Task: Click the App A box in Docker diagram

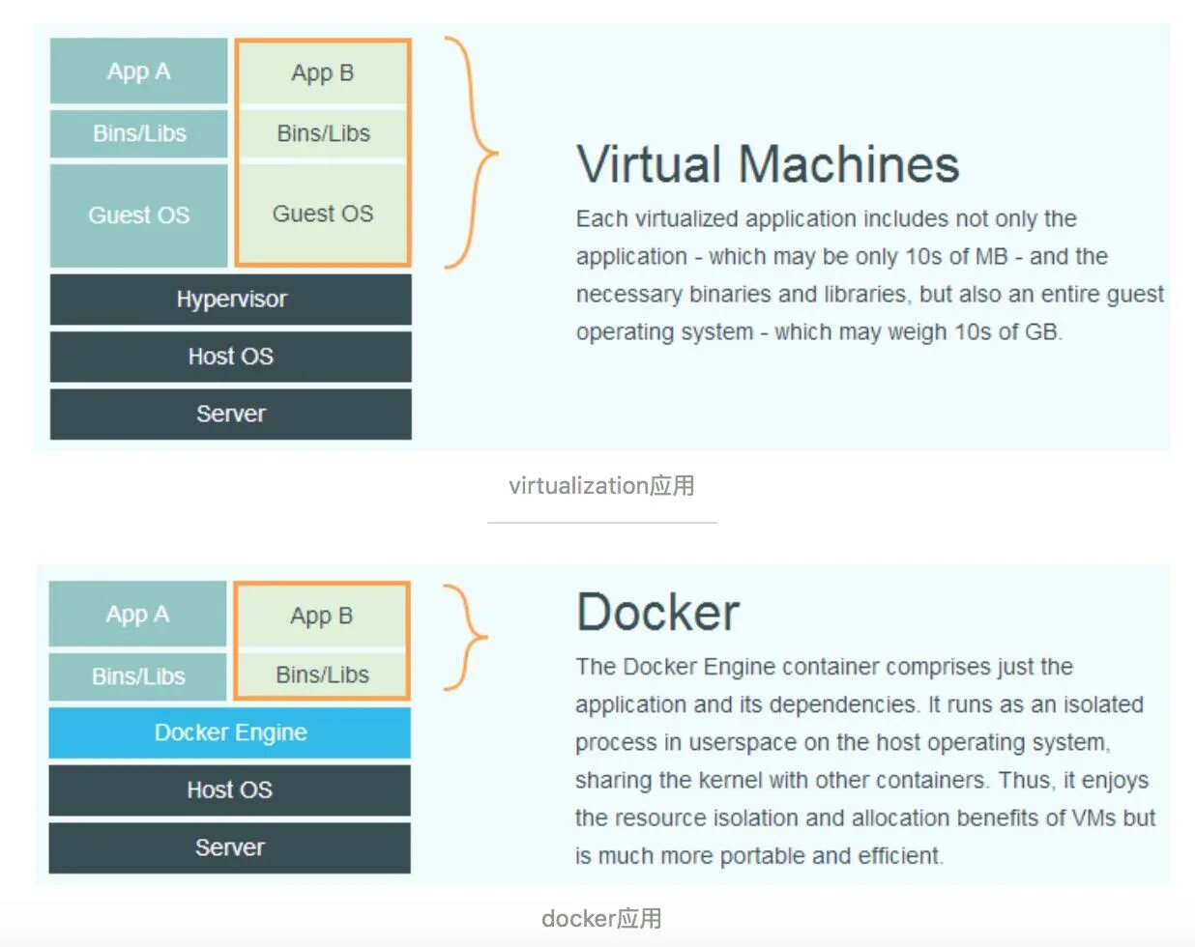Action: point(137,614)
